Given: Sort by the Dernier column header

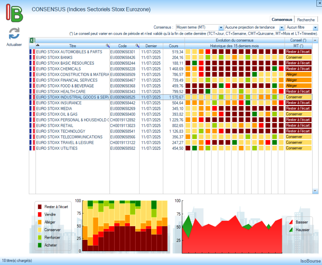Looking at the screenshot, I should click(x=151, y=46).
